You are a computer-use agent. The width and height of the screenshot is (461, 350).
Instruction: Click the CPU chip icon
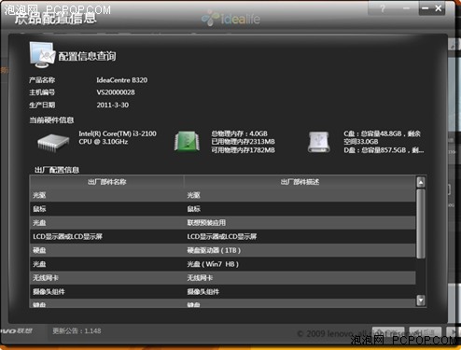[x=53, y=143]
